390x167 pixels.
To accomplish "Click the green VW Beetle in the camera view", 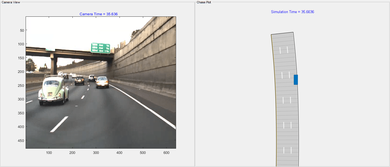I will point(53,89).
